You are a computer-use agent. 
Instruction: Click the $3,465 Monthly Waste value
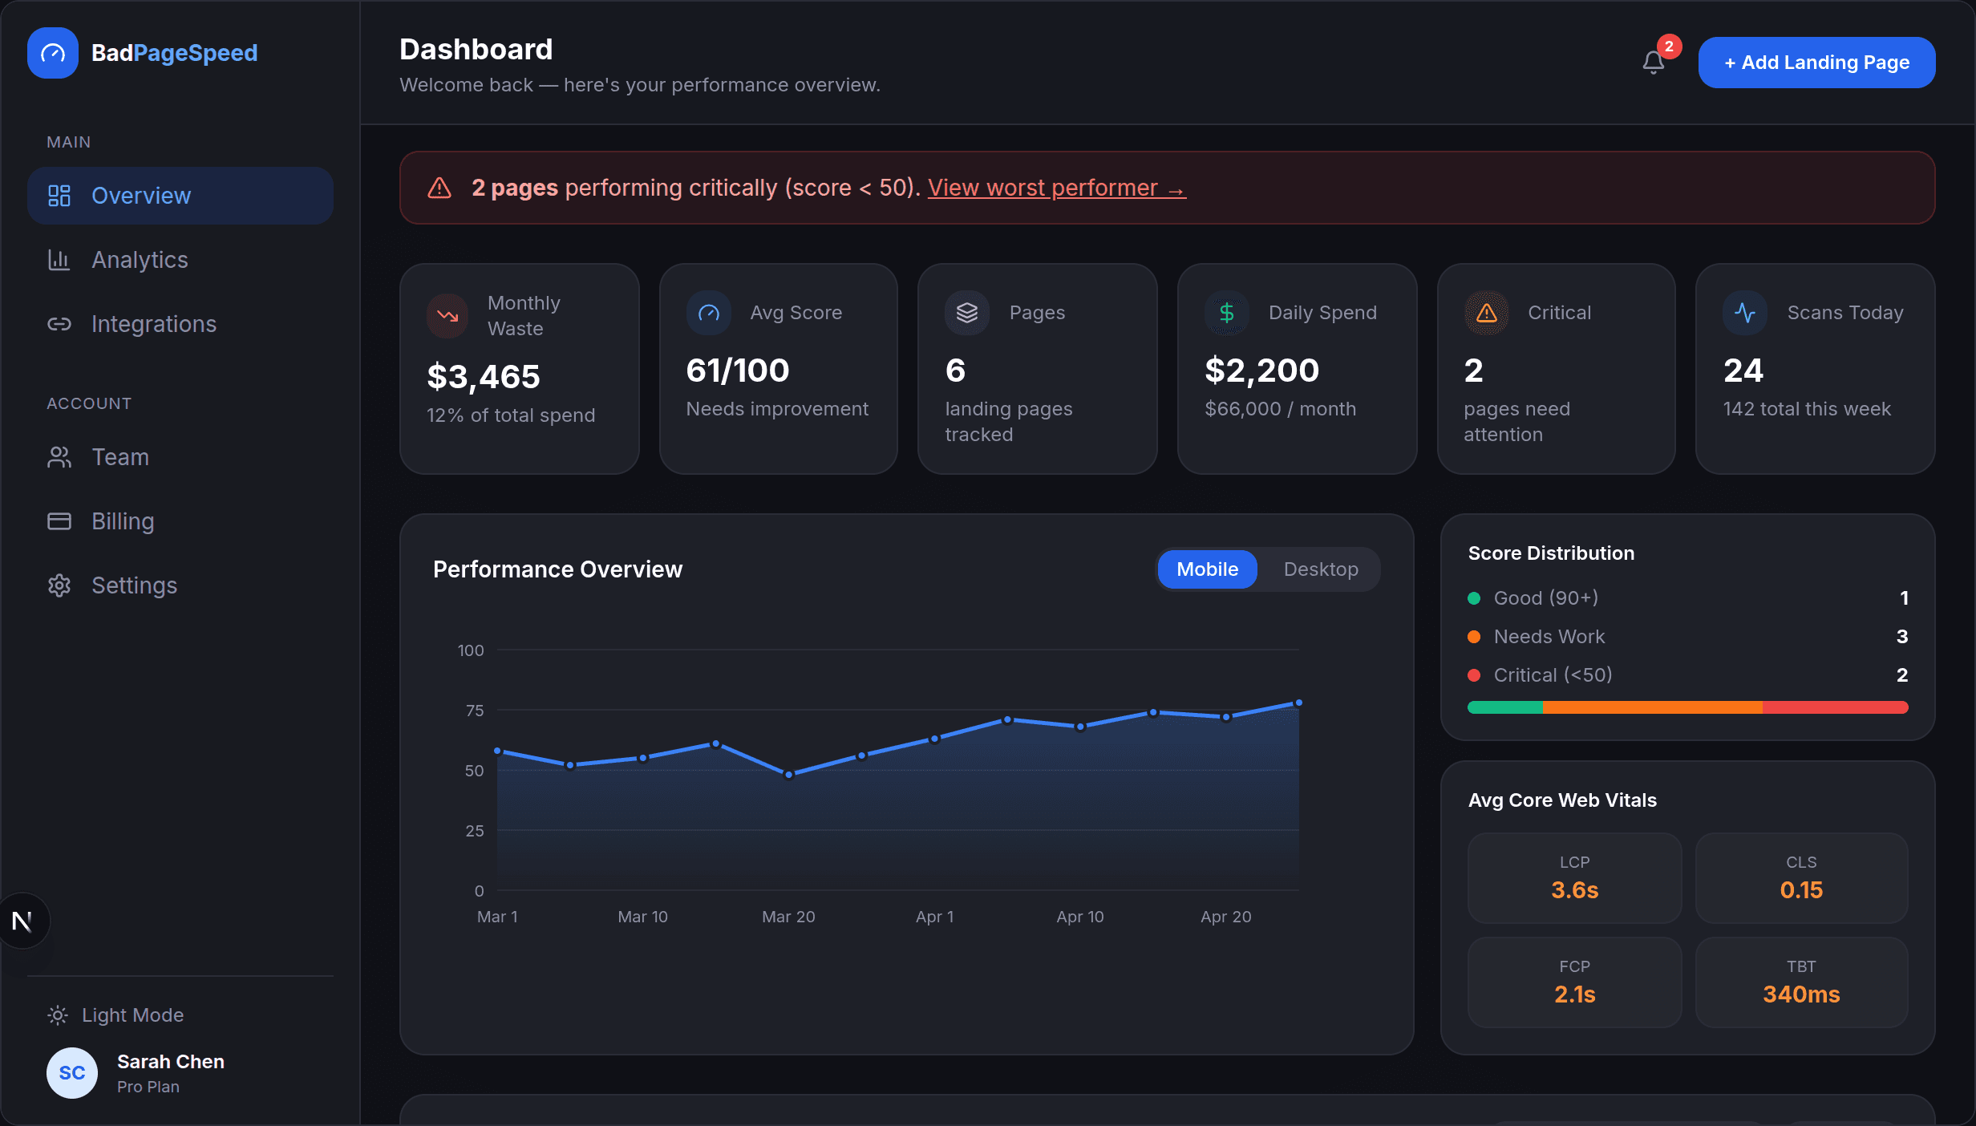point(484,377)
